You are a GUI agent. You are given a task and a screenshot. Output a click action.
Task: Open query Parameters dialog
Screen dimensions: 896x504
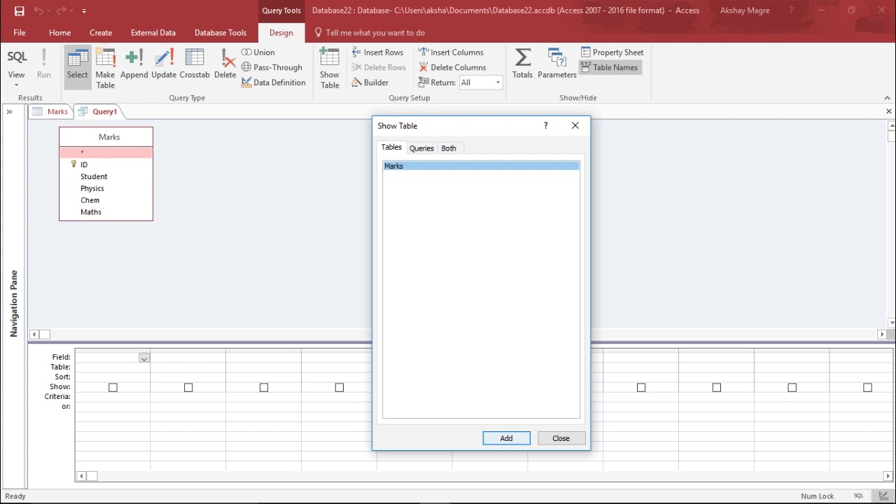[x=557, y=64]
